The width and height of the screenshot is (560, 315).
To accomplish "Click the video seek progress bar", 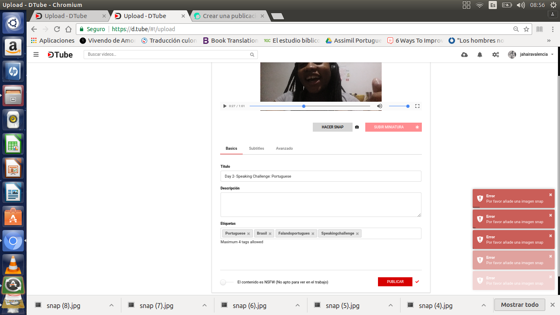I will (310, 106).
